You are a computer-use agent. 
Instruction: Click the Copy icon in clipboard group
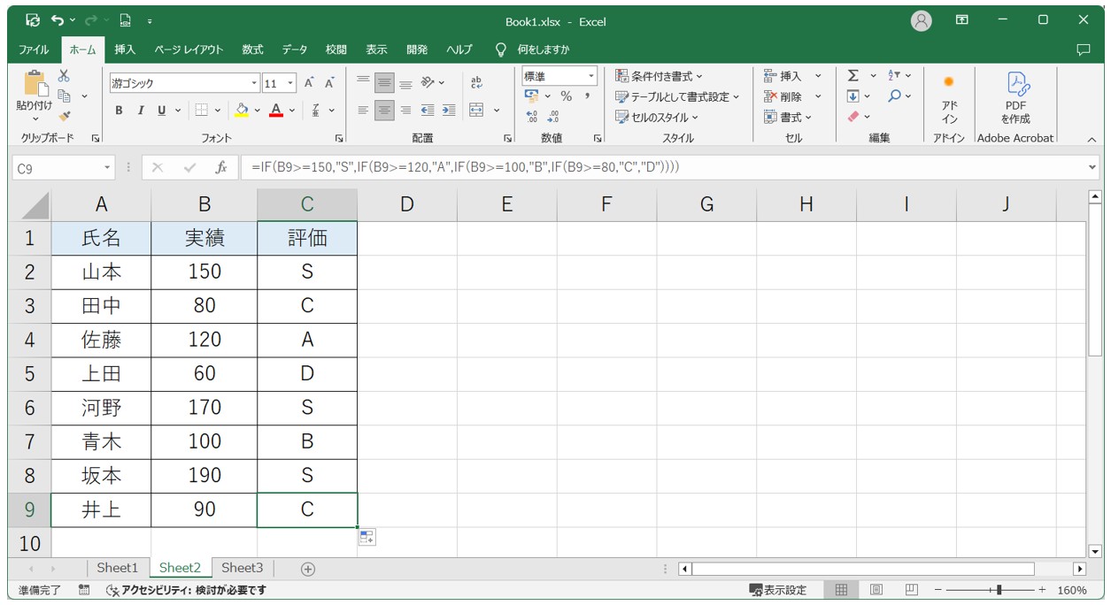point(64,96)
